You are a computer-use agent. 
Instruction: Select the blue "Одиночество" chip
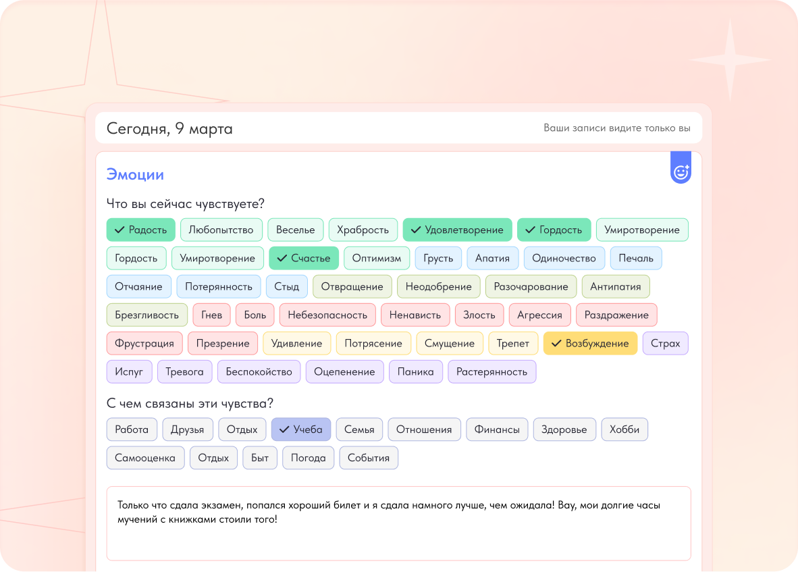(x=564, y=258)
